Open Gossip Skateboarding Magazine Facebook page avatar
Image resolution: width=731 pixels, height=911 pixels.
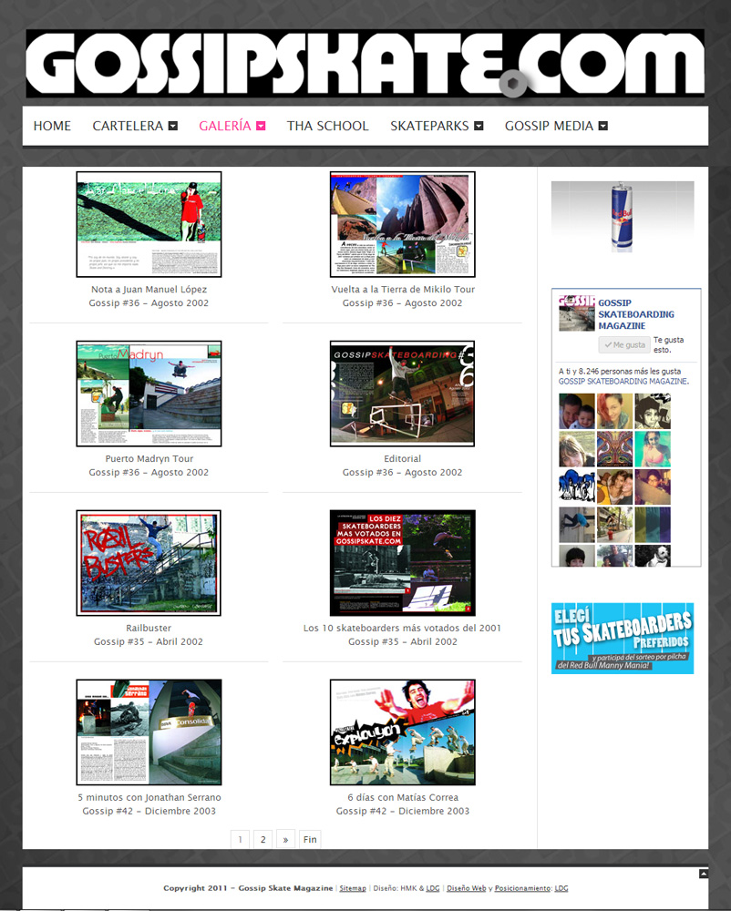coord(576,313)
